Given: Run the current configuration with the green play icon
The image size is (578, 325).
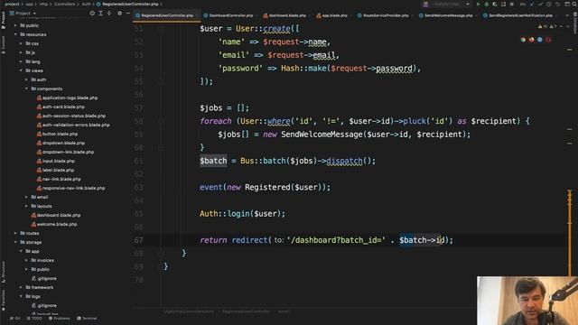Looking at the screenshot, I should pos(478,4).
